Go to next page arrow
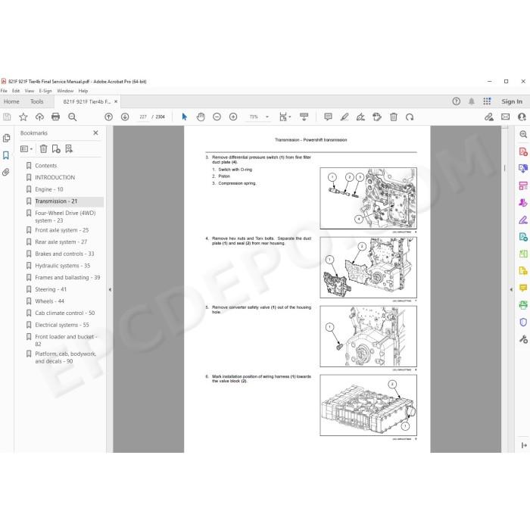The height and width of the screenshot is (530, 530). (x=125, y=117)
